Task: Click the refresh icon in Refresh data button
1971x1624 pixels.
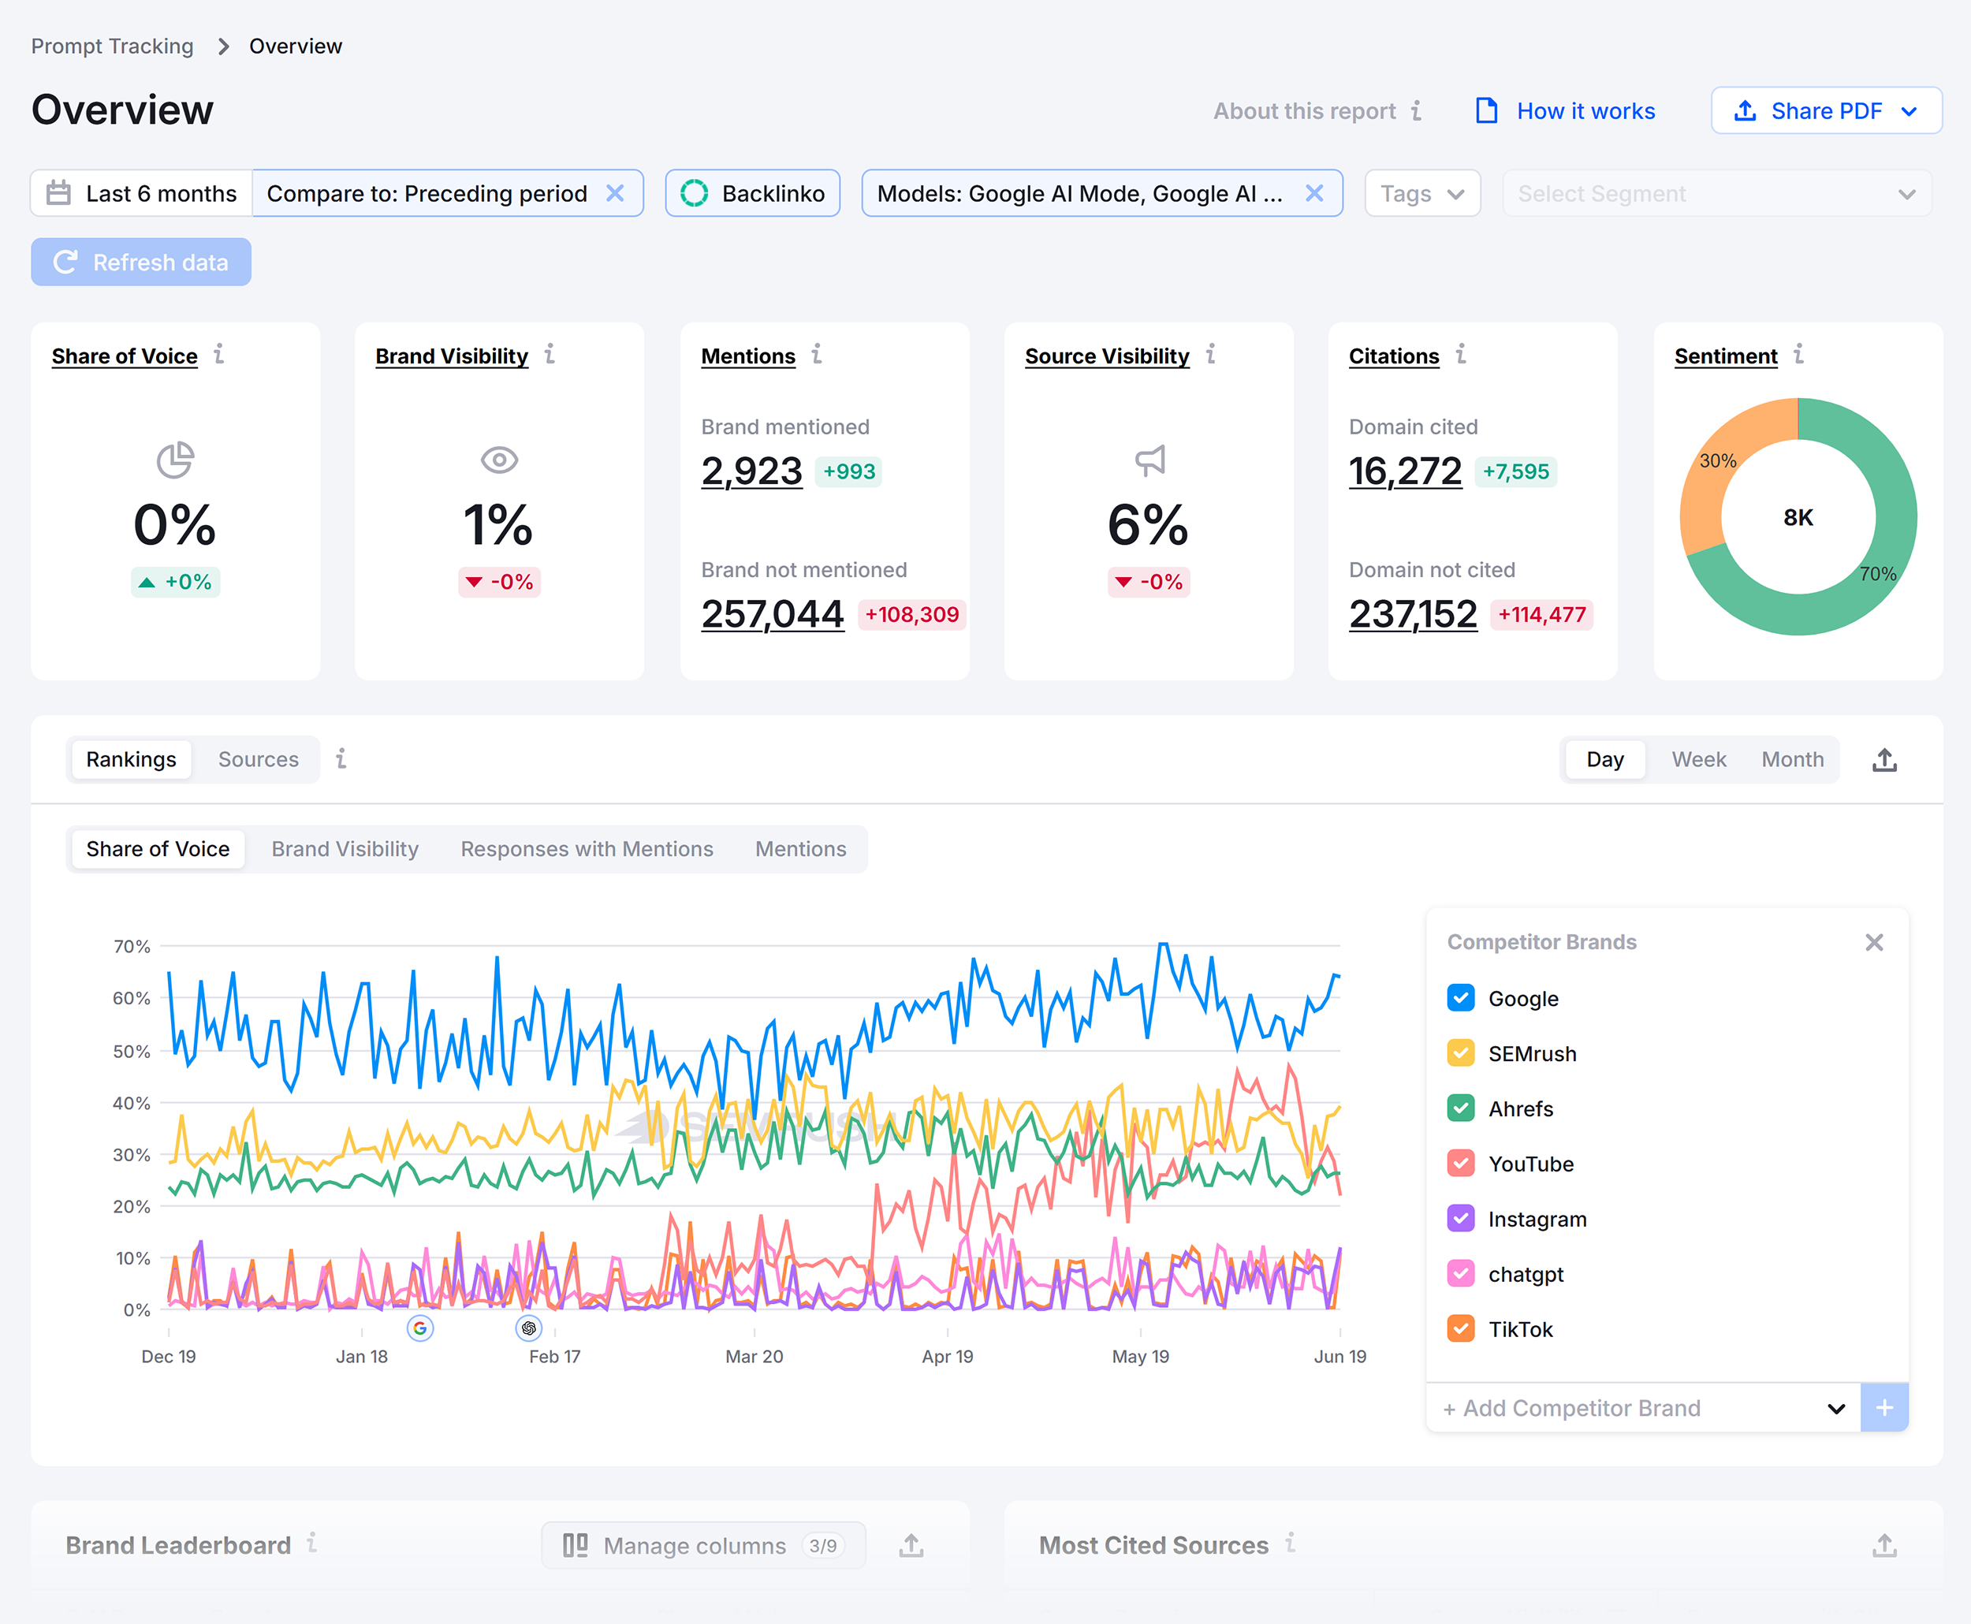Action: pos(65,262)
